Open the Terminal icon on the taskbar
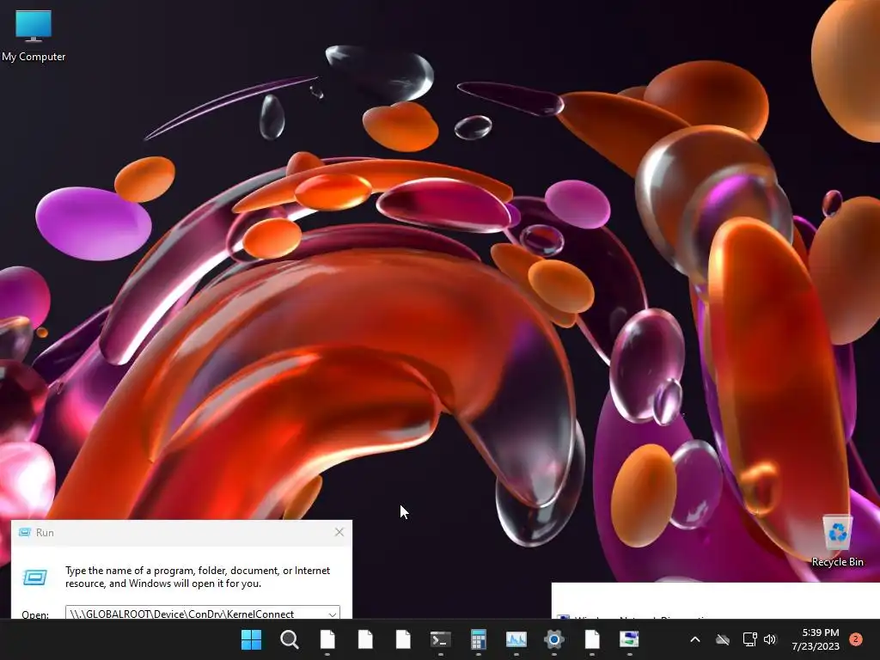The height and width of the screenshot is (660, 880). click(x=441, y=639)
